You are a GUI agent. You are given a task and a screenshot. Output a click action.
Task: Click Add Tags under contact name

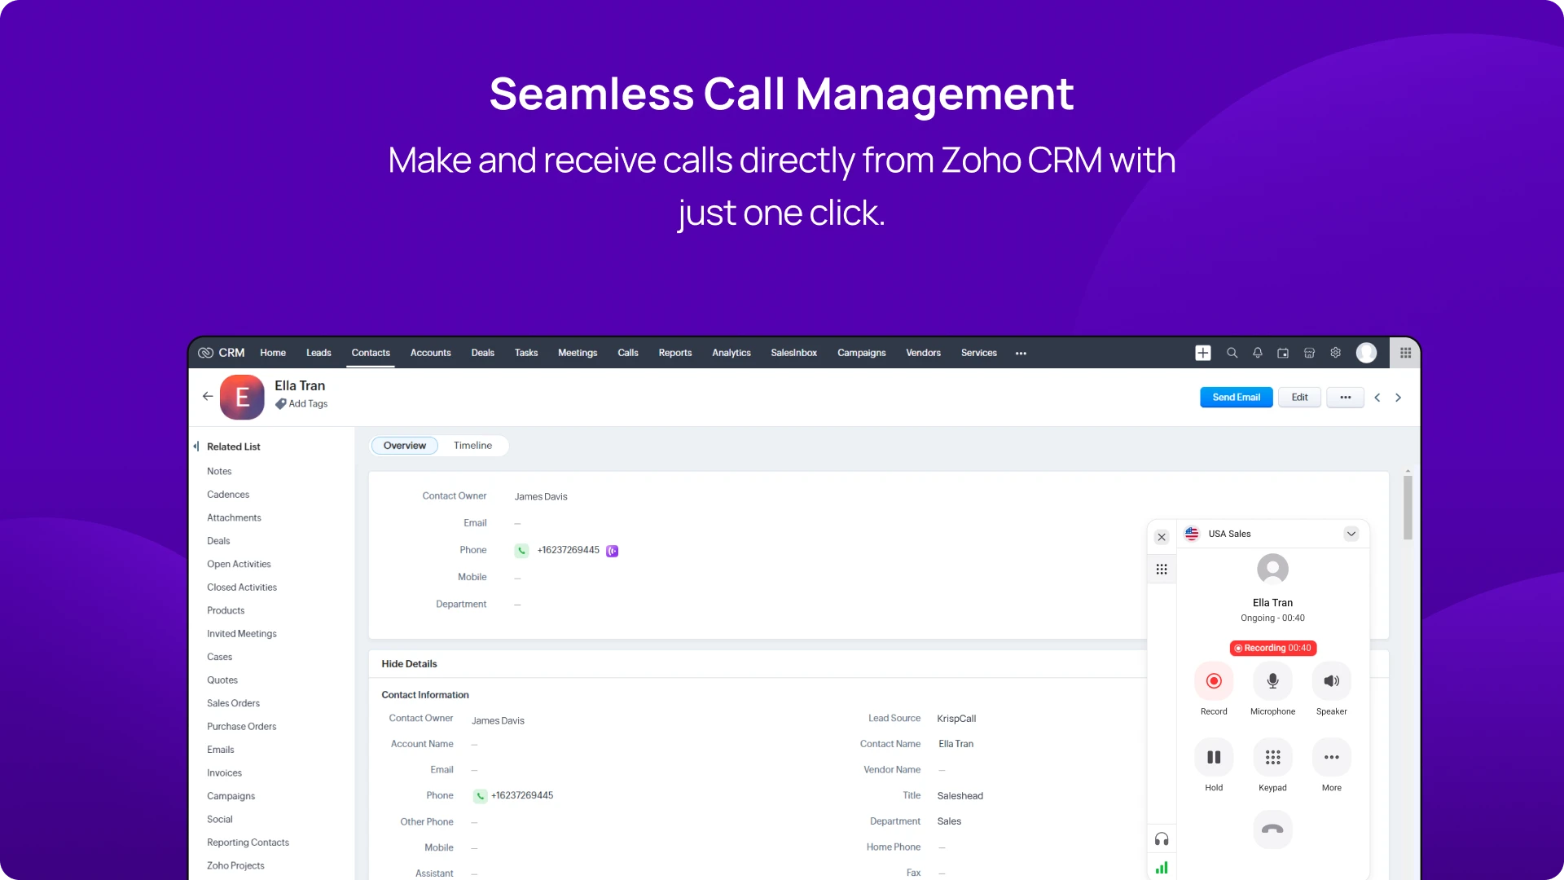coord(301,404)
